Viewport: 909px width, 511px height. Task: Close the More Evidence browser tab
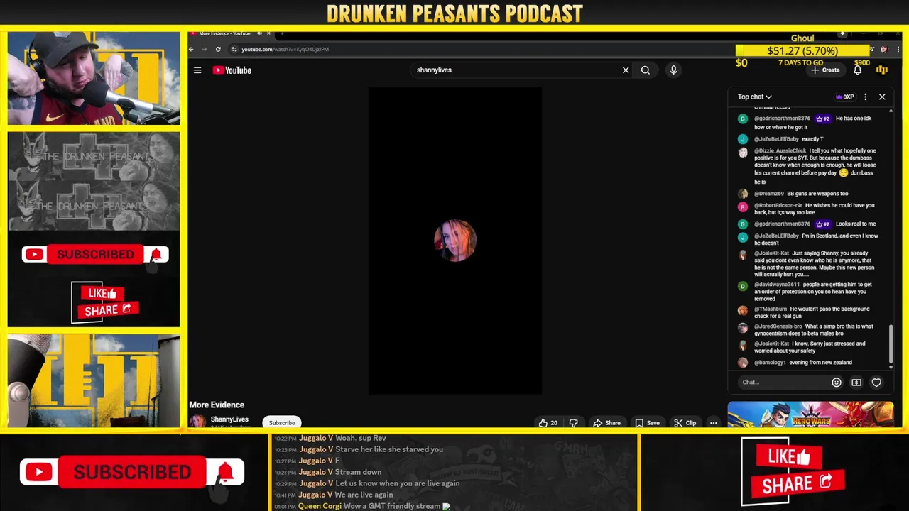click(x=268, y=33)
